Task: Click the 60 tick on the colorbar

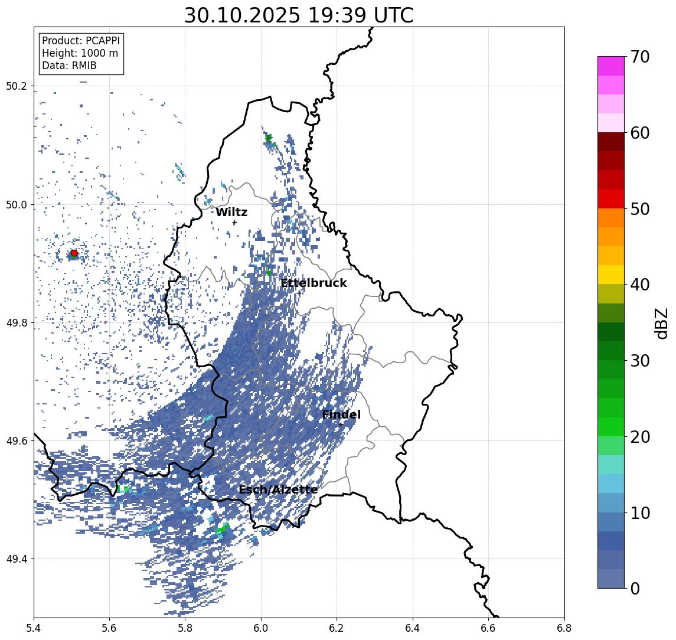Action: (x=640, y=133)
